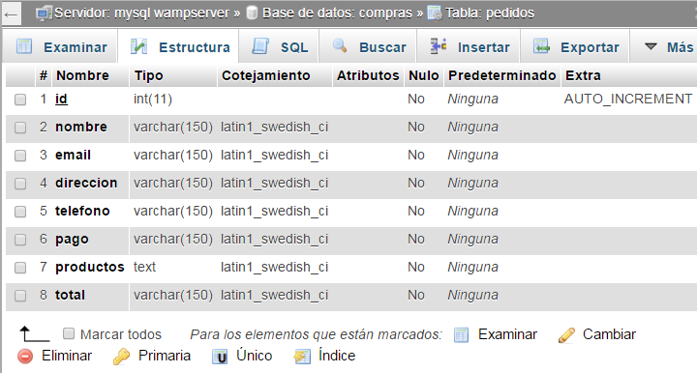Go to the Buscar tab
This screenshot has height=373, width=697.
[368, 47]
